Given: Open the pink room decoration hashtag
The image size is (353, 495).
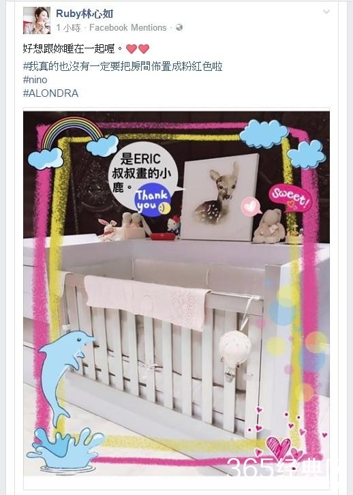Looking at the screenshot, I should 123,67.
